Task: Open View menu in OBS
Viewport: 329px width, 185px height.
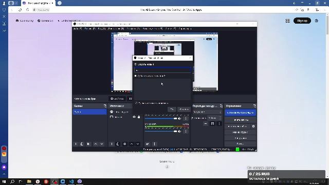Action: coord(101,29)
